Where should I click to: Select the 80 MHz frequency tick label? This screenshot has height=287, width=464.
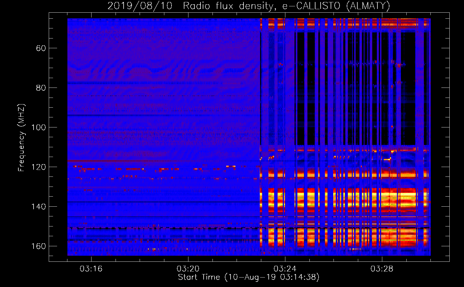pyautogui.click(x=41, y=88)
